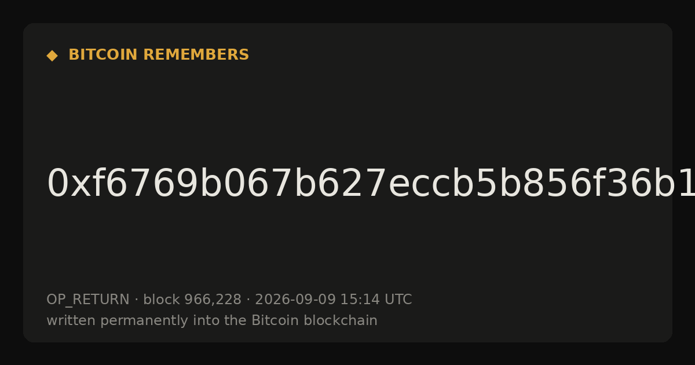695x365 pixels.
Task: Click the dot separator before the date
Action: (248, 300)
